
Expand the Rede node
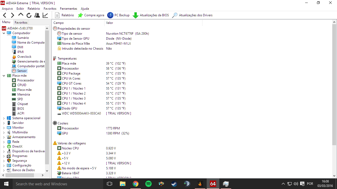click(x=4, y=142)
